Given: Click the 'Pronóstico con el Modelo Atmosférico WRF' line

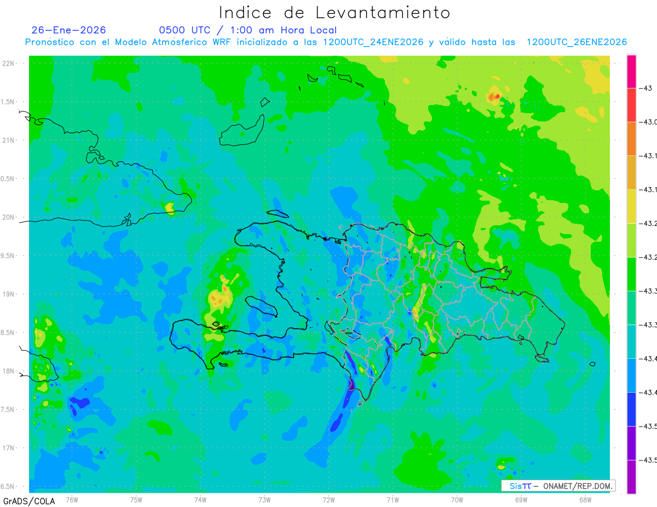Looking at the screenshot, I should tap(326, 42).
